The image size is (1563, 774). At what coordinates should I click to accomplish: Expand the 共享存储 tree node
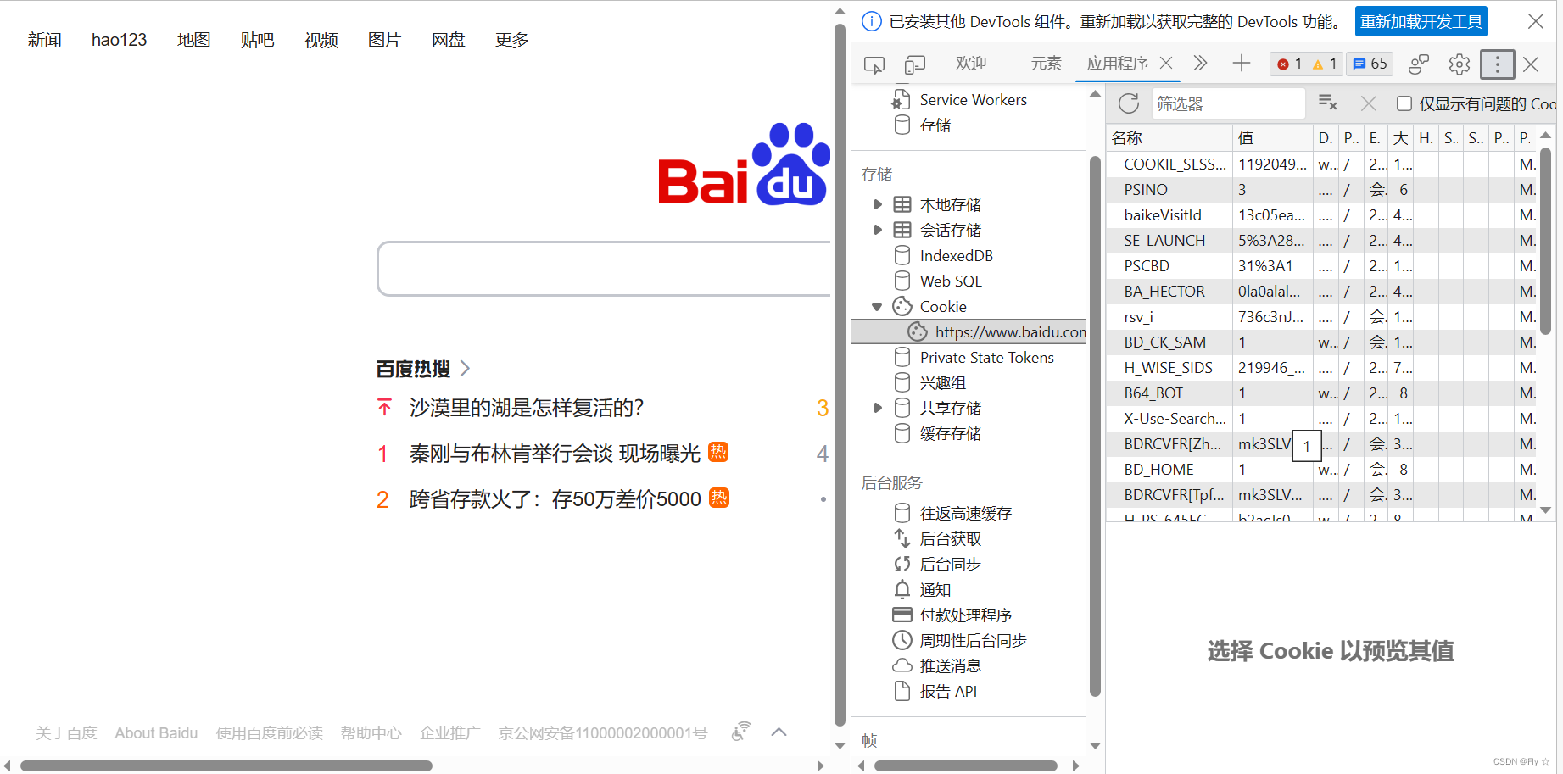pos(878,408)
